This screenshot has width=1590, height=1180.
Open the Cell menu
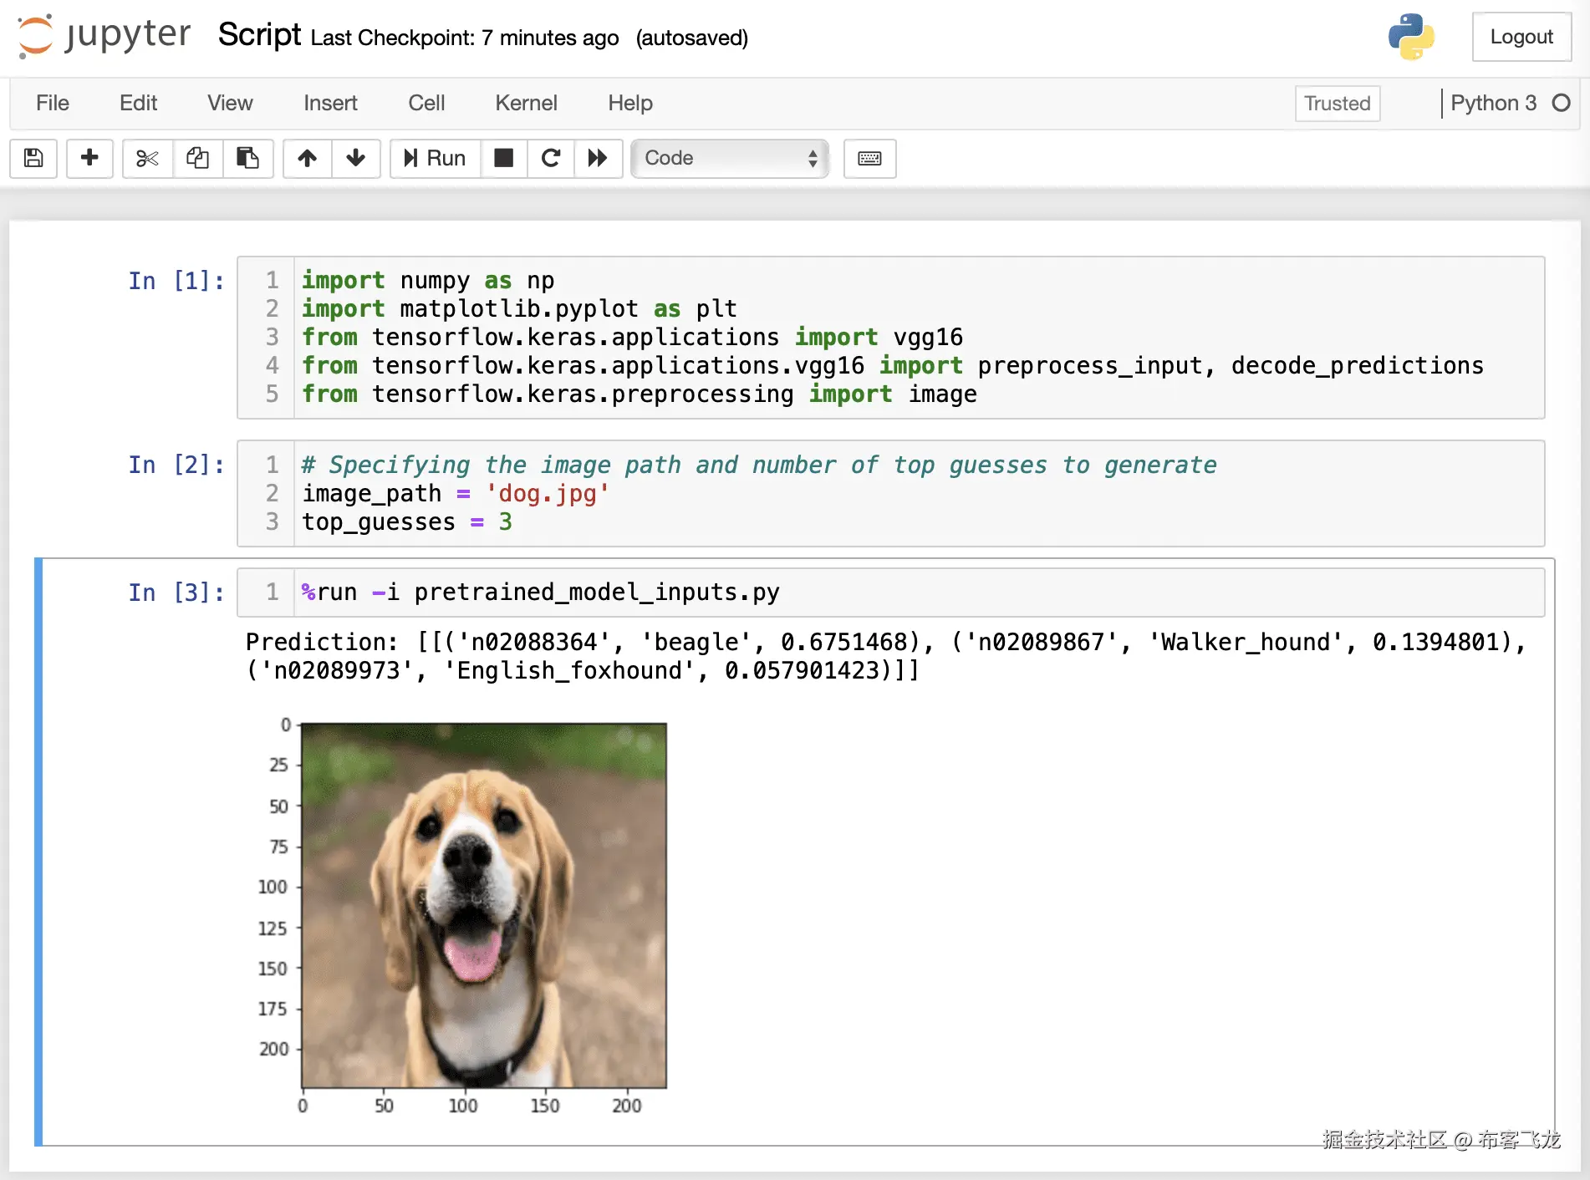click(426, 103)
